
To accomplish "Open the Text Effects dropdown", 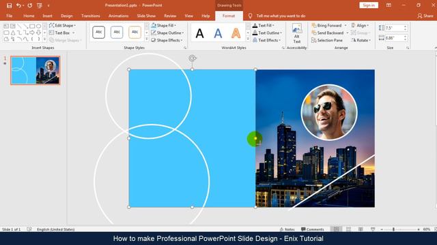I will 266,40.
